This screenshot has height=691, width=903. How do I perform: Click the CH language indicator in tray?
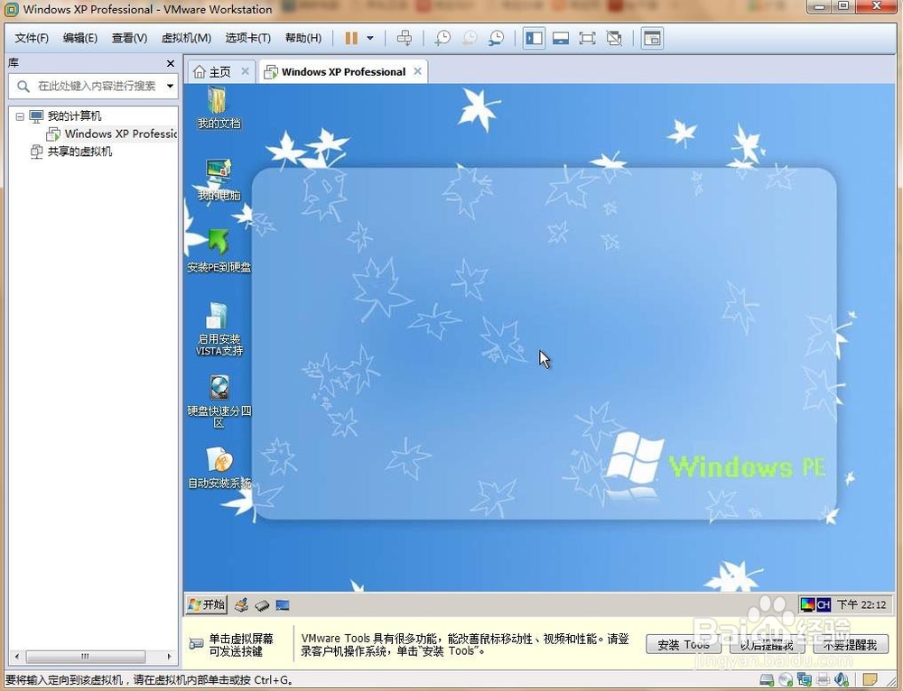pos(824,604)
